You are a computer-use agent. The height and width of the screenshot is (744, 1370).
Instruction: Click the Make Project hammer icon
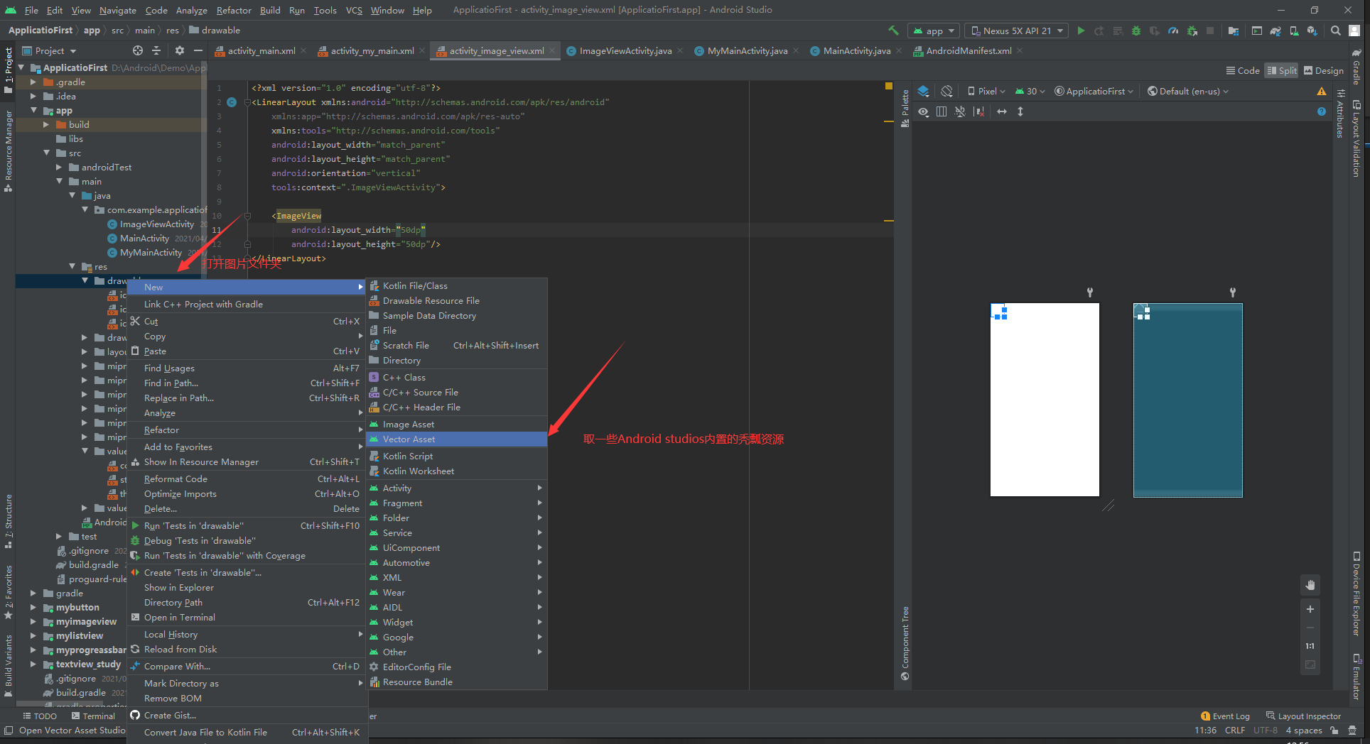click(893, 31)
